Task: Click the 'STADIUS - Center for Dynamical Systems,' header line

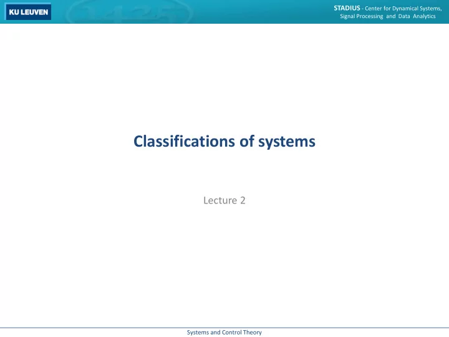Action: click(x=387, y=8)
